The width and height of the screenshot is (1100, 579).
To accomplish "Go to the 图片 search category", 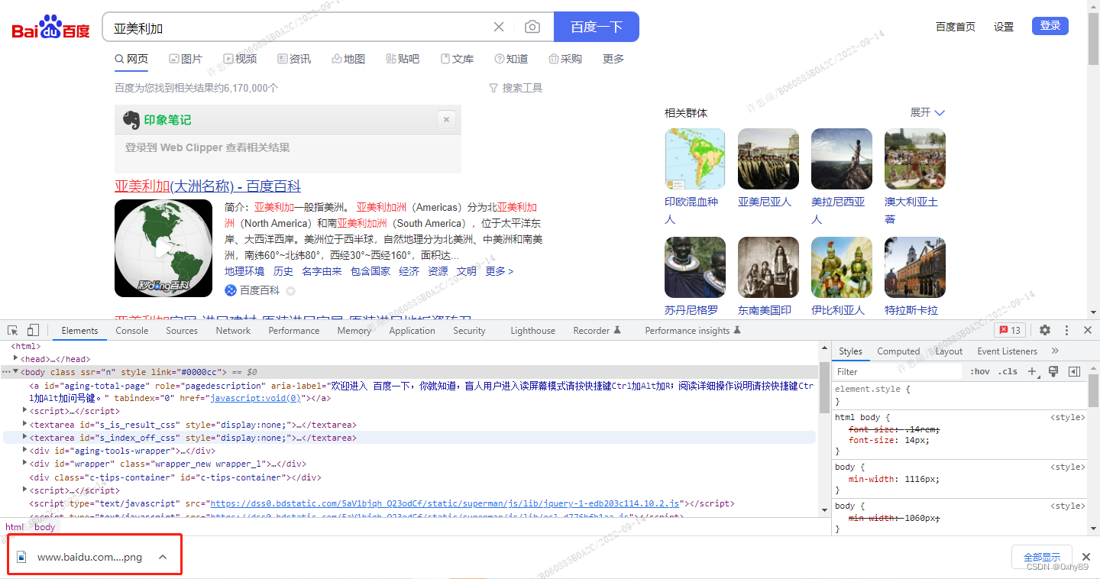I will (186, 59).
